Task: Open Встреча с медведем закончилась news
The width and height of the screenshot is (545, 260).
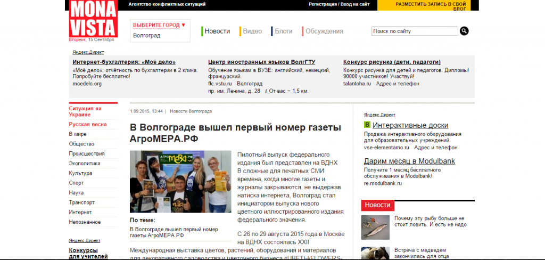Action: click(x=420, y=253)
